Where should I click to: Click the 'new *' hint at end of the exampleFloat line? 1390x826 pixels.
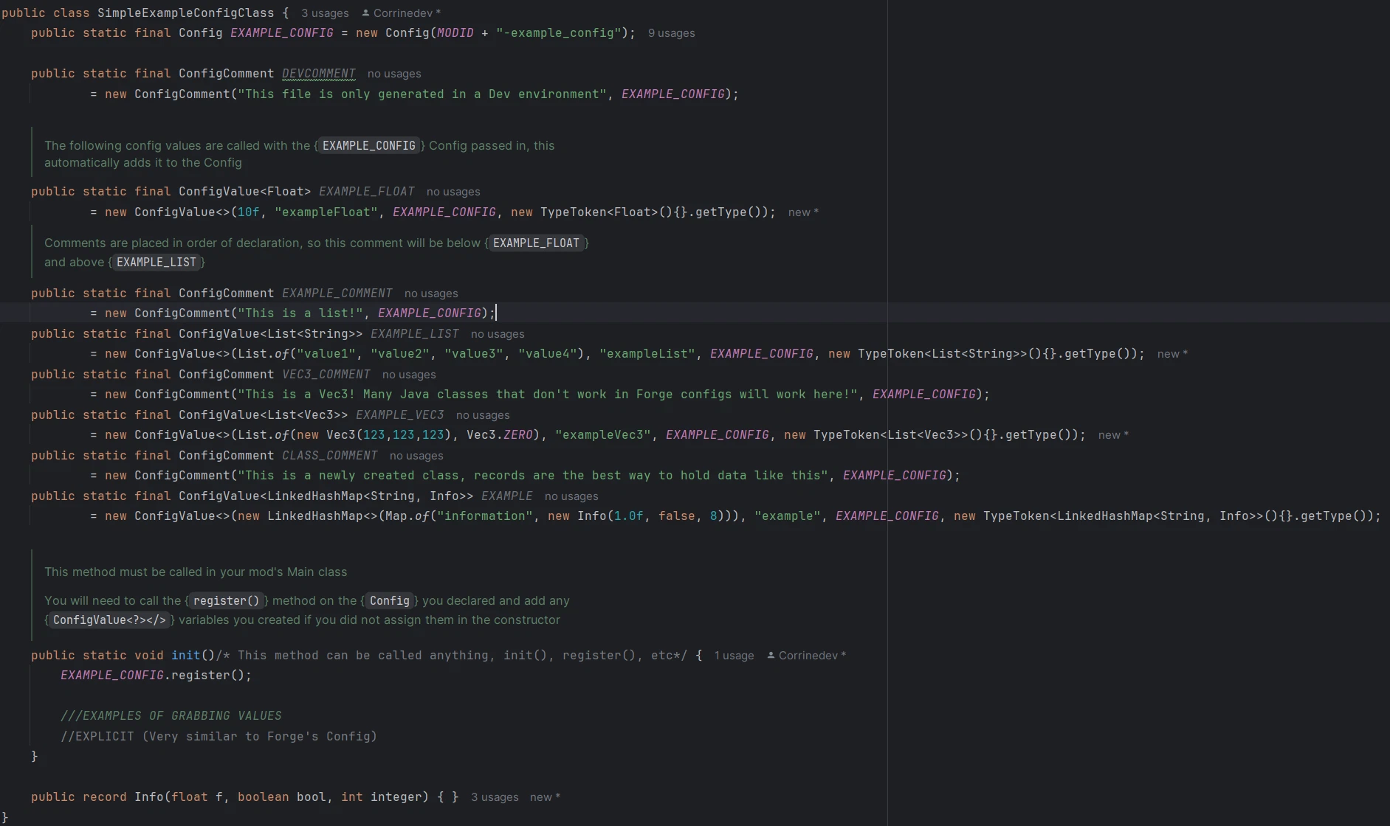pos(803,212)
